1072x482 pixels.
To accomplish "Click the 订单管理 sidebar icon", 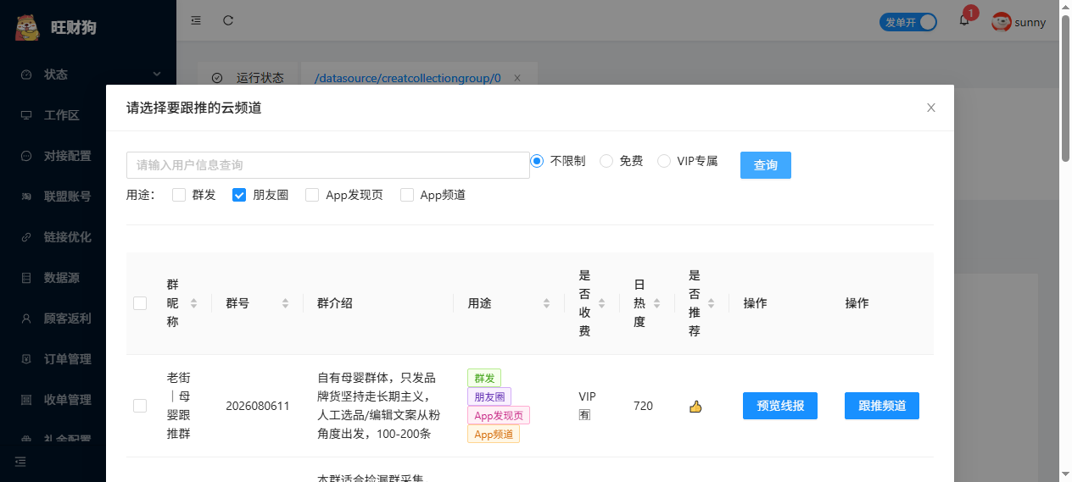I will click(26, 359).
